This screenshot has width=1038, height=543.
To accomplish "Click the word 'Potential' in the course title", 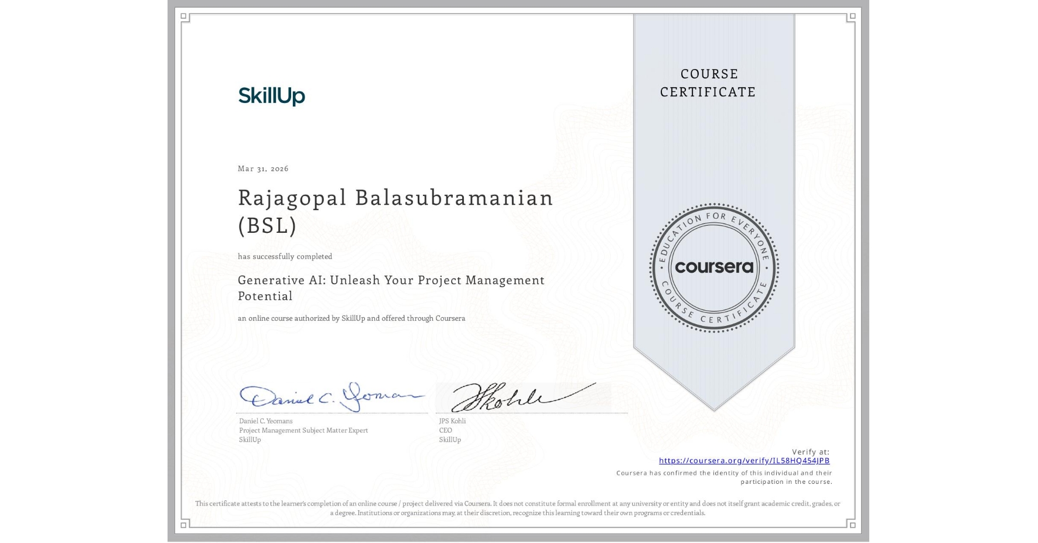I will [265, 296].
